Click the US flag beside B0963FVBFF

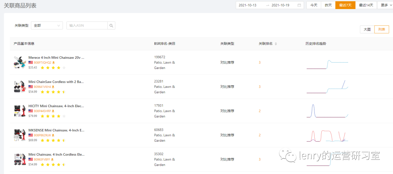point(31,159)
